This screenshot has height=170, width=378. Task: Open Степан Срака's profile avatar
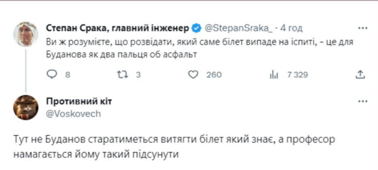point(26,34)
